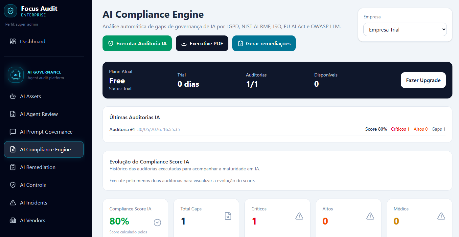The width and height of the screenshot is (459, 237).
Task: Click the Auditorias 1/1 value
Action: [x=252, y=84]
